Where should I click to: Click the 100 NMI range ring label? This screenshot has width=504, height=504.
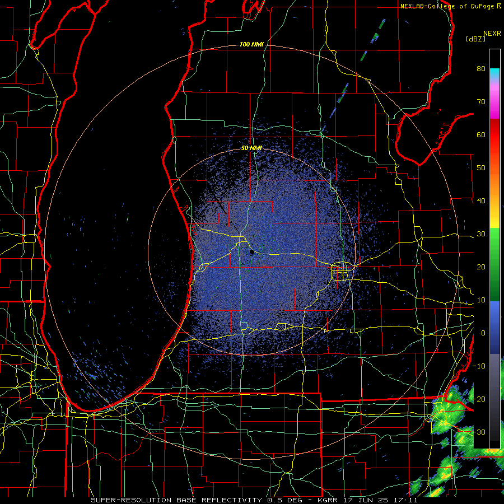click(251, 44)
